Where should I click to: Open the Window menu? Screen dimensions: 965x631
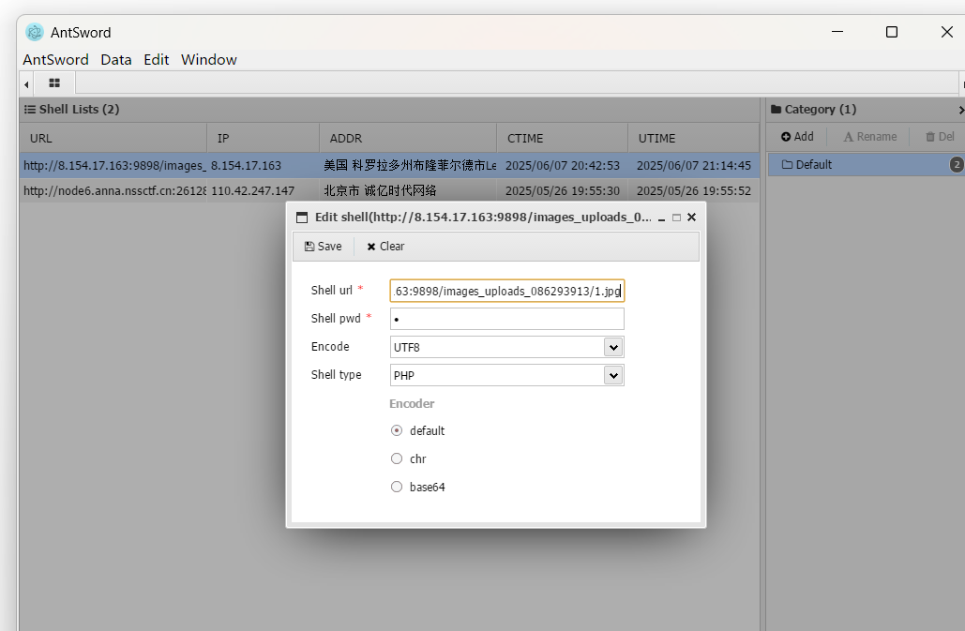(x=208, y=60)
